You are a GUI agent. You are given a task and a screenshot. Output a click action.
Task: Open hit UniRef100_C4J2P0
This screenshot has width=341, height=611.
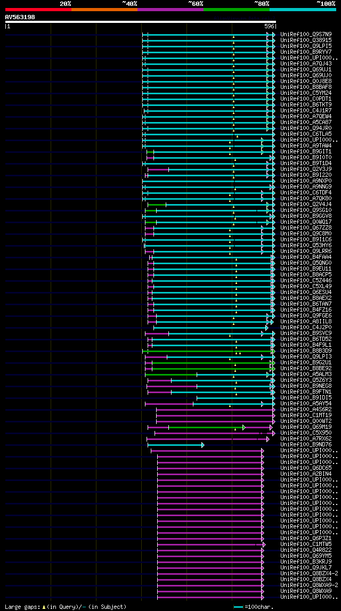[306, 327]
